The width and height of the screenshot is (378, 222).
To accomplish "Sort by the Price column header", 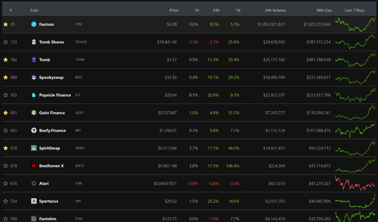I will pyautogui.click(x=174, y=10).
